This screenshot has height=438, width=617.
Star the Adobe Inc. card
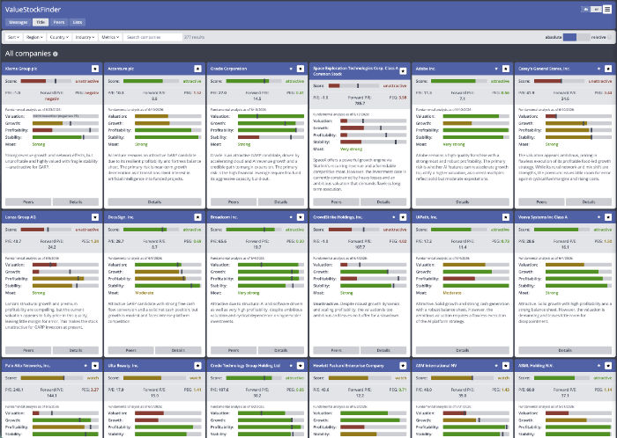point(506,69)
